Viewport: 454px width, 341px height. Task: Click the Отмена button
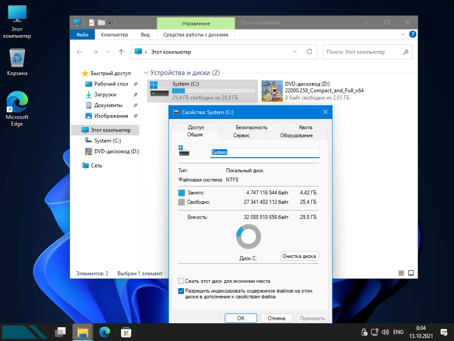[x=277, y=318]
